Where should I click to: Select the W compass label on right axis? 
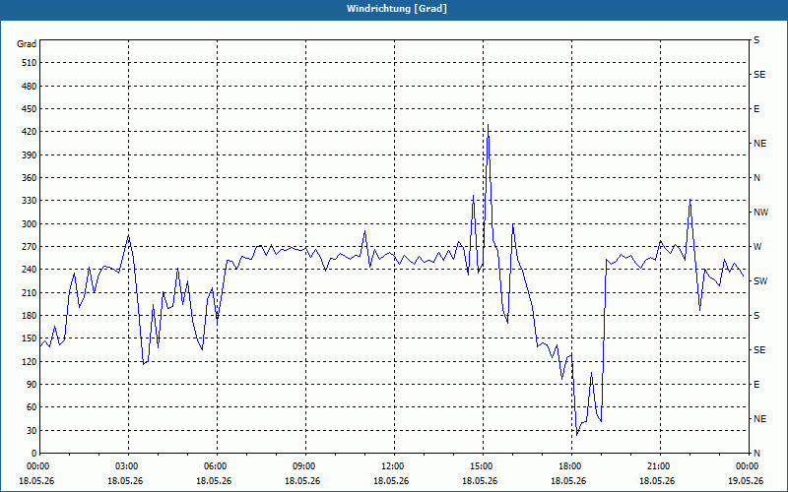point(757,247)
